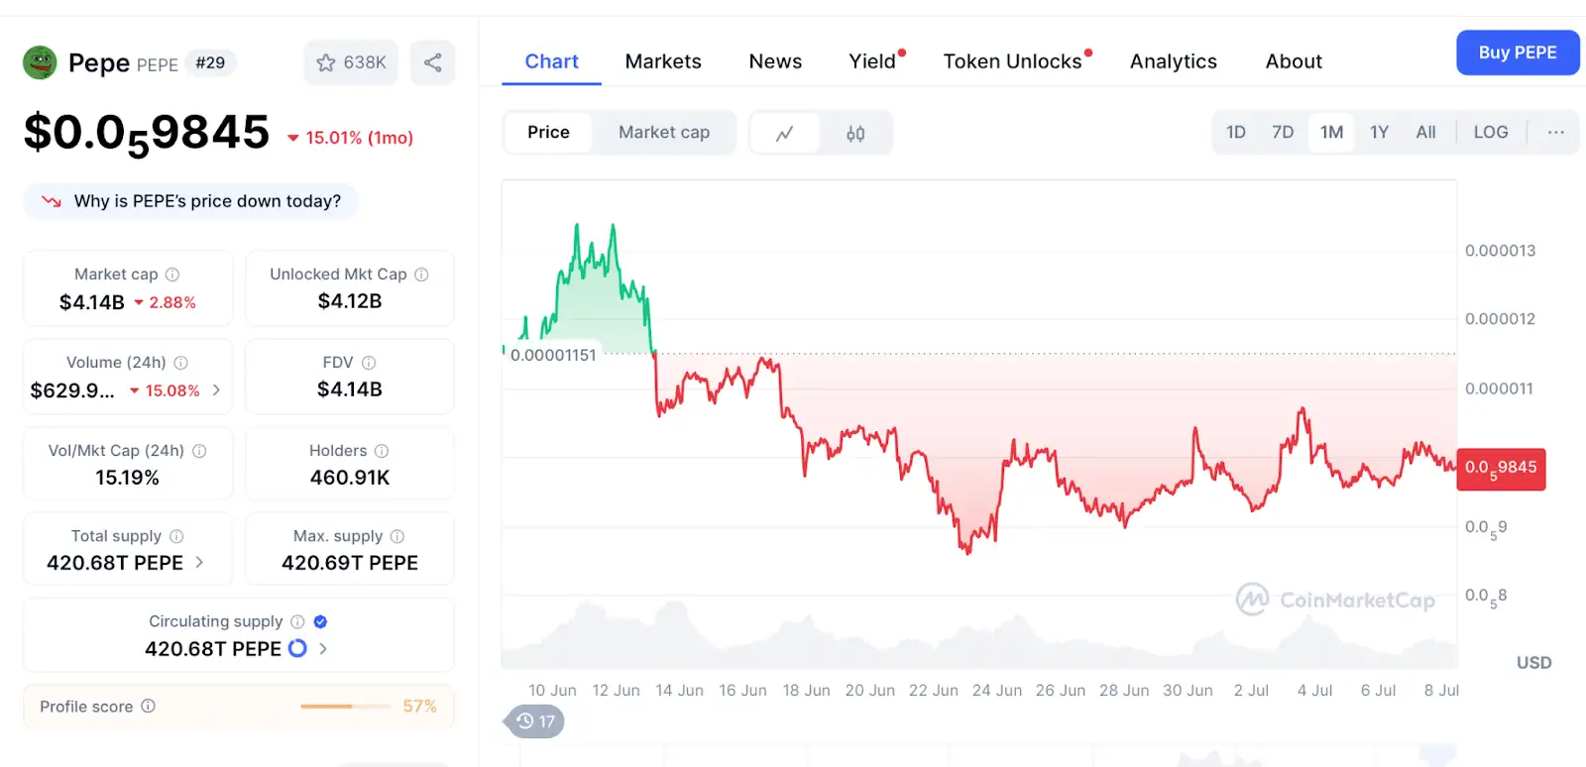Click the Profile score info icon
The width and height of the screenshot is (1586, 767).
(x=149, y=707)
